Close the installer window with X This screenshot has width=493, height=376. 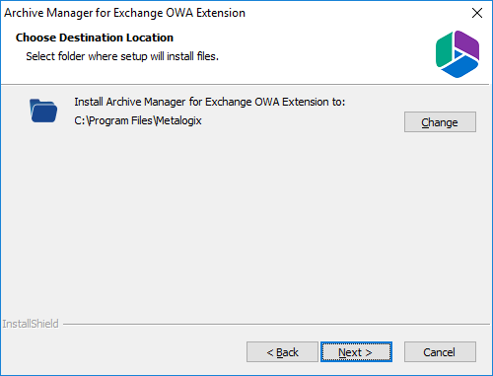[477, 13]
